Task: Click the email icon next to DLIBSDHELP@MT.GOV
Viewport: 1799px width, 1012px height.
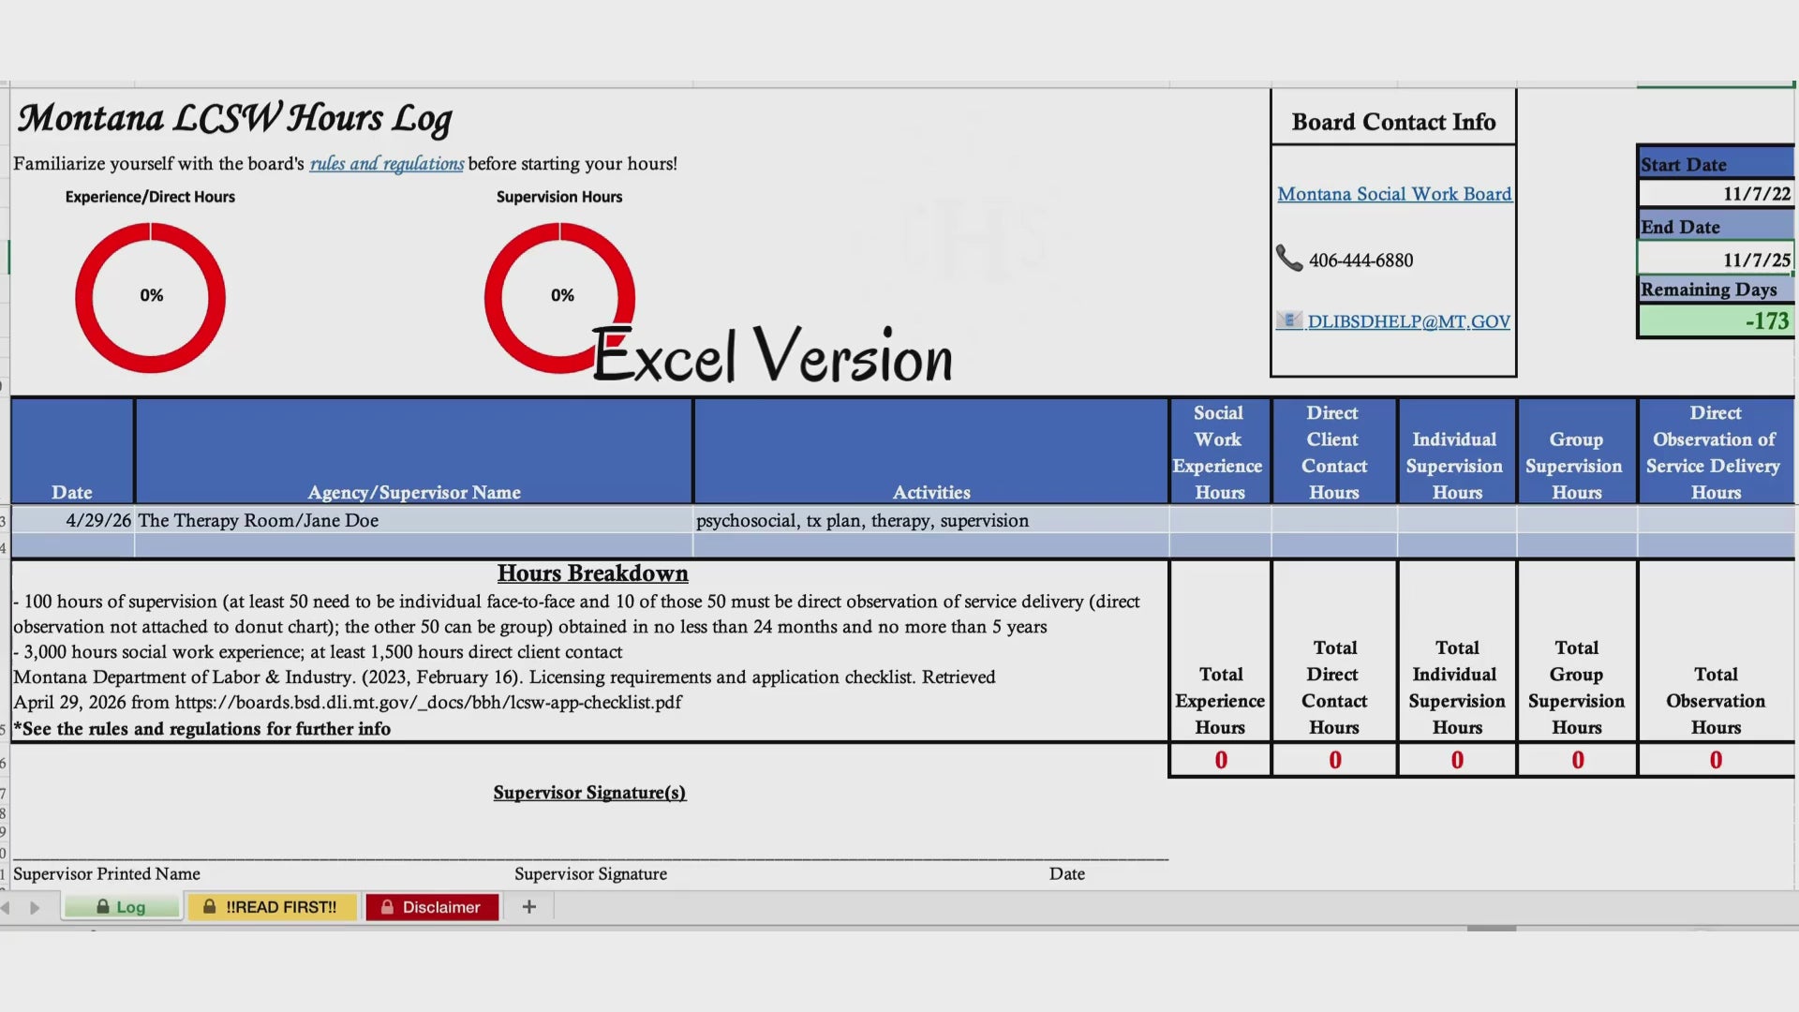Action: 1289,320
